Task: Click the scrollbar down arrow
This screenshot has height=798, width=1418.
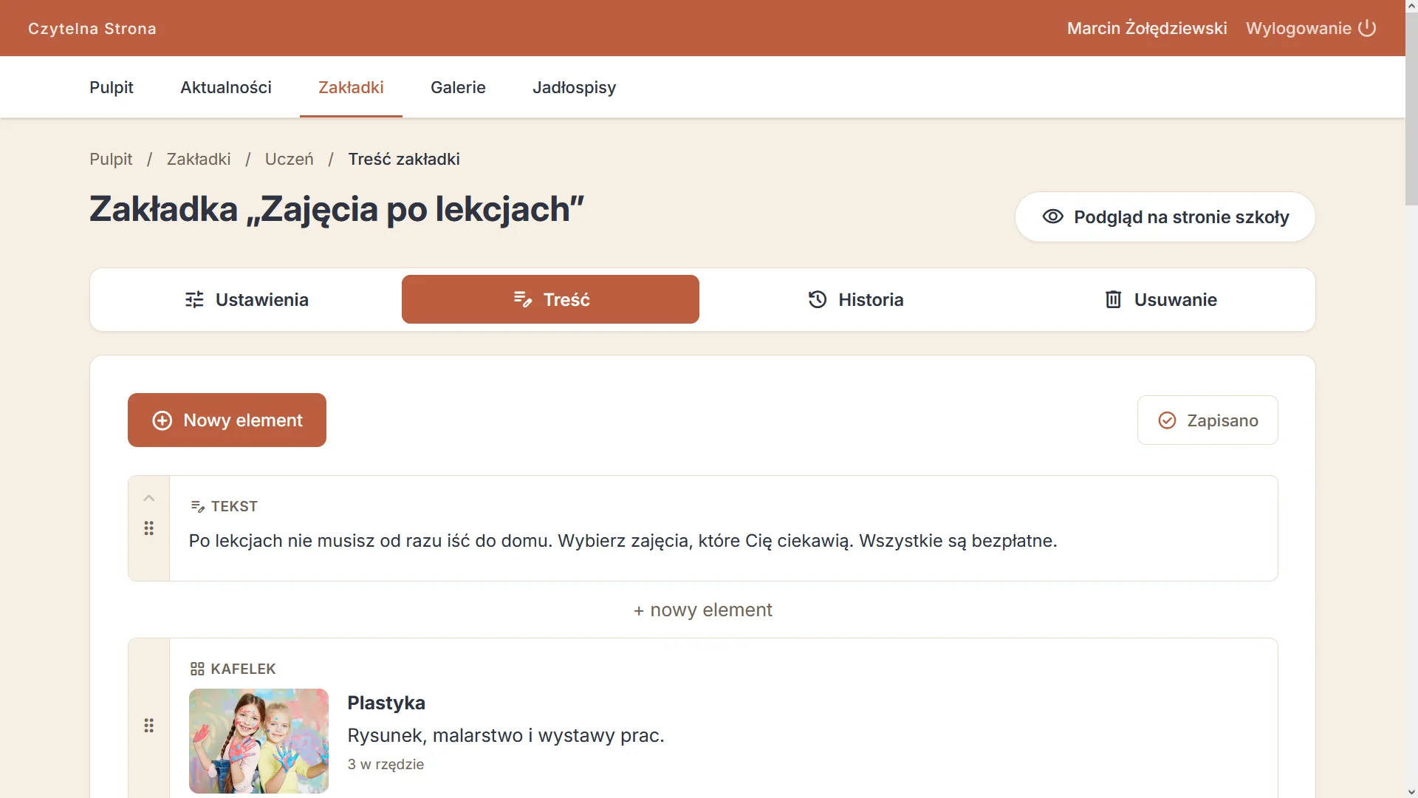Action: click(x=1411, y=791)
